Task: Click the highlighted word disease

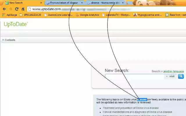Action: click(142, 99)
